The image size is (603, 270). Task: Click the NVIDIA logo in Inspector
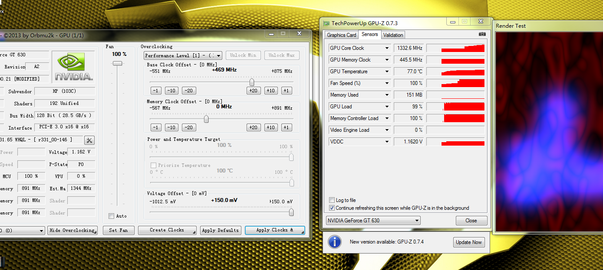73,67
